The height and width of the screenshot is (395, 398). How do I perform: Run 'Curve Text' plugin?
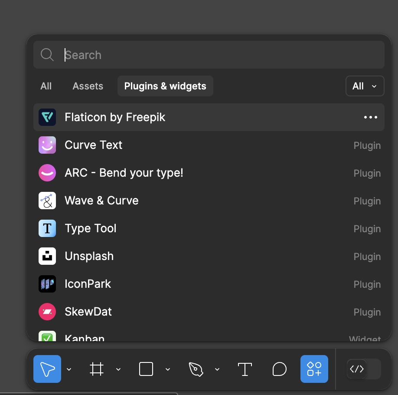tap(209, 145)
